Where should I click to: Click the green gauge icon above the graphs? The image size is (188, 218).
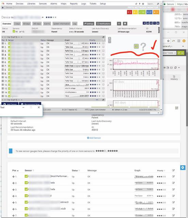point(136,46)
